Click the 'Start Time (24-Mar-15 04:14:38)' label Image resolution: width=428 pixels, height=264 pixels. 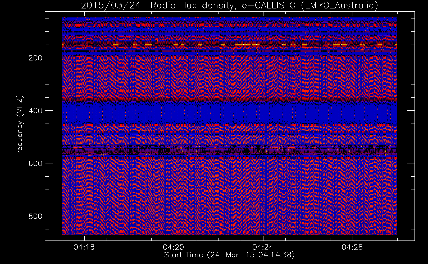point(229,255)
